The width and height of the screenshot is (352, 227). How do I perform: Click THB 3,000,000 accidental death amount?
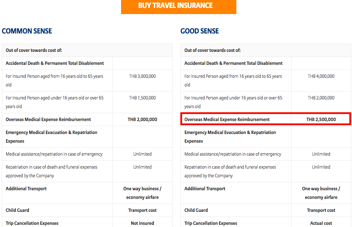pos(142,76)
